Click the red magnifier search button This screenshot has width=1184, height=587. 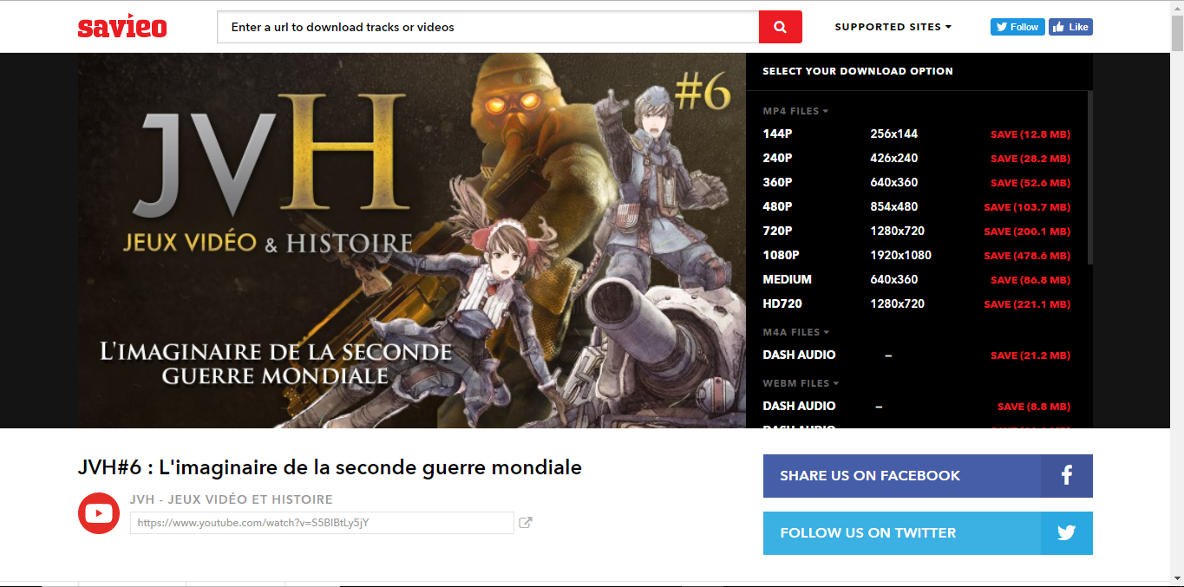781,27
